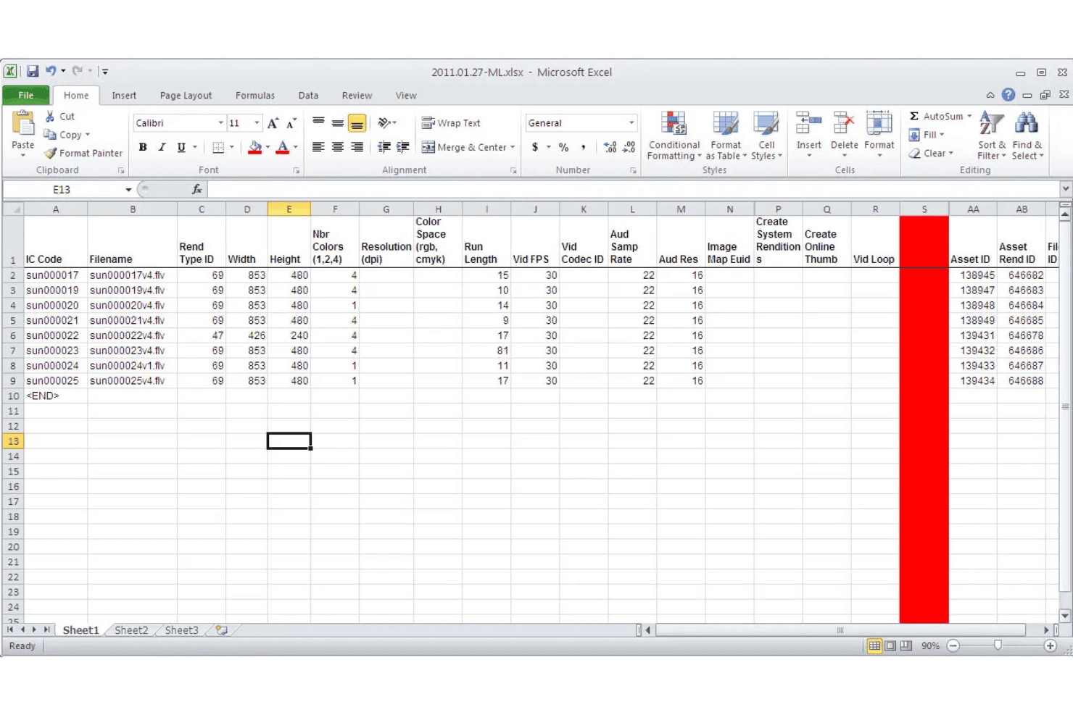Open Format as Table gallery
The height and width of the screenshot is (715, 1073).
click(x=726, y=135)
